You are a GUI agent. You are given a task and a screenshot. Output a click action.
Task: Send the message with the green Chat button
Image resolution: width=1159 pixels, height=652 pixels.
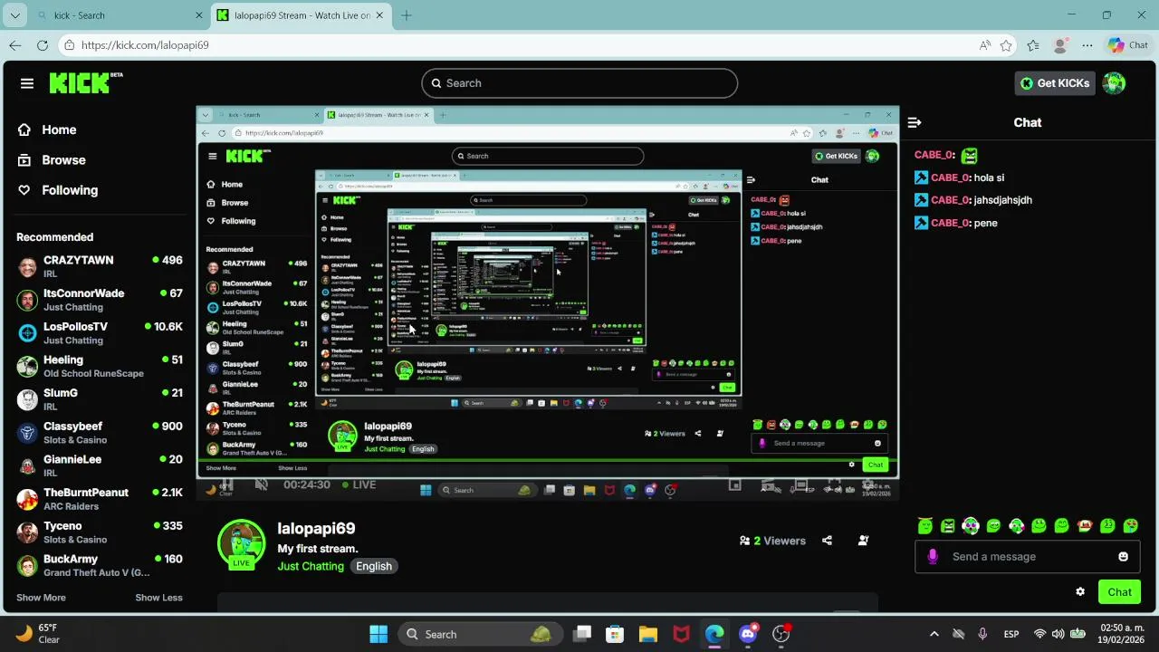[x=1119, y=592]
